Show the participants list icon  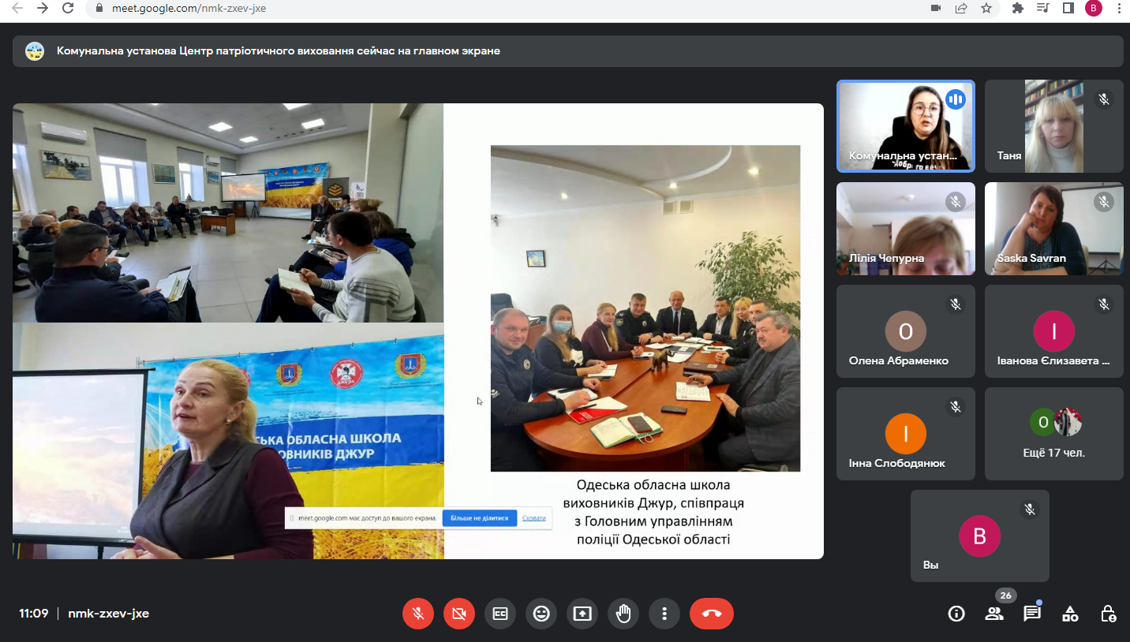[994, 614]
